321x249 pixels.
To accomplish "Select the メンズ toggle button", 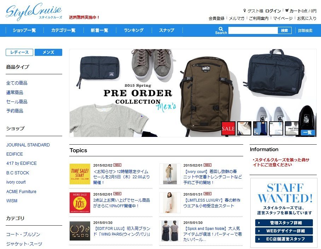I will (48, 52).
